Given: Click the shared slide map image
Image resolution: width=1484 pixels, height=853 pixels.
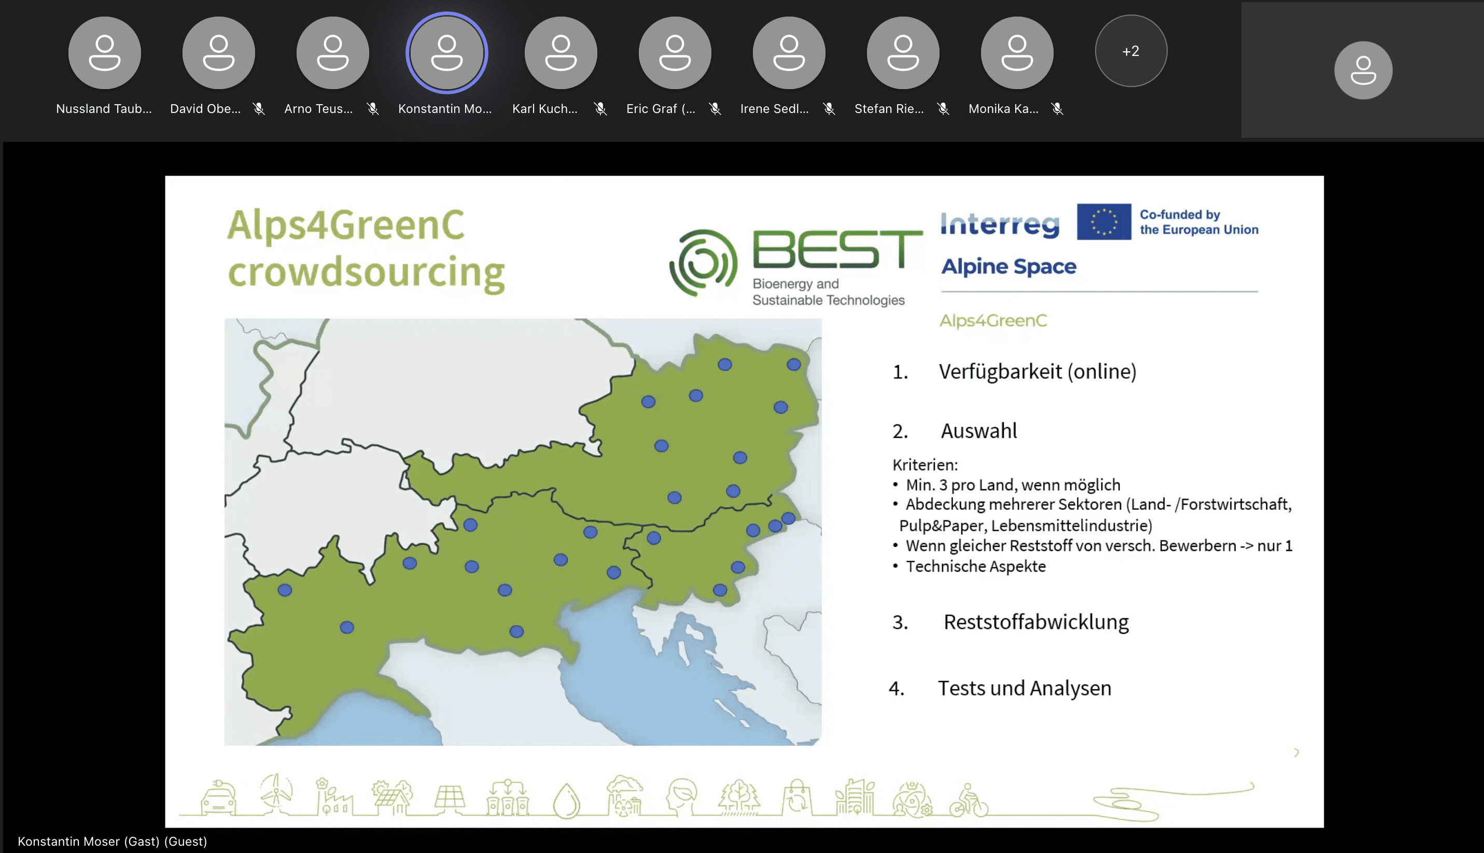Looking at the screenshot, I should click(x=523, y=532).
